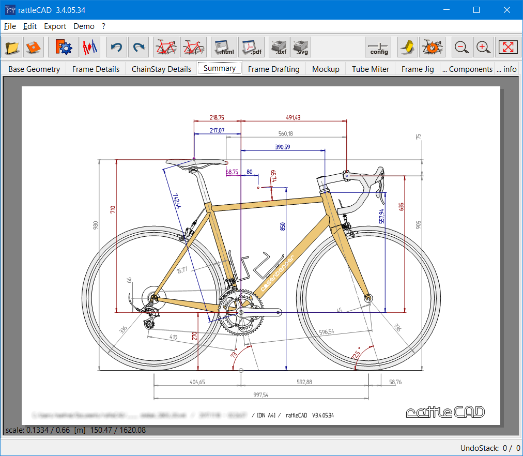
Task: Select the 390,59 blue reach dimension
Action: pos(283,147)
